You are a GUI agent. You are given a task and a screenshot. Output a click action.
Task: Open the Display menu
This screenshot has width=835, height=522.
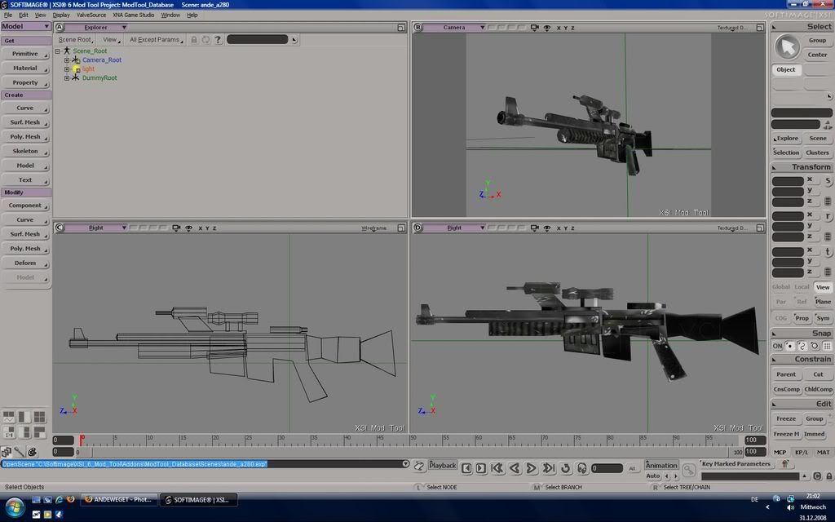click(x=61, y=15)
